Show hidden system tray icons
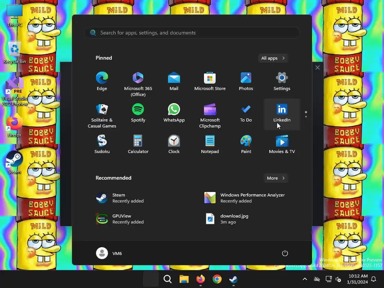This screenshot has height=288, width=384. 305,279
